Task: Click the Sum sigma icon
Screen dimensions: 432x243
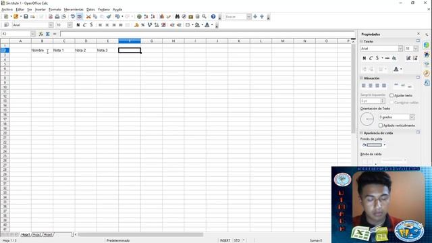Action: pos(48,34)
